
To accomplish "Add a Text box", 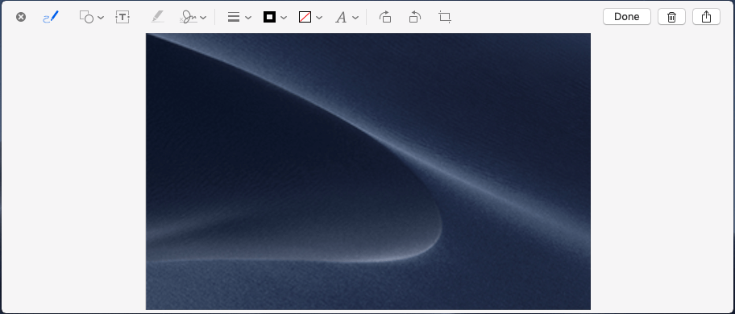I will pos(122,18).
